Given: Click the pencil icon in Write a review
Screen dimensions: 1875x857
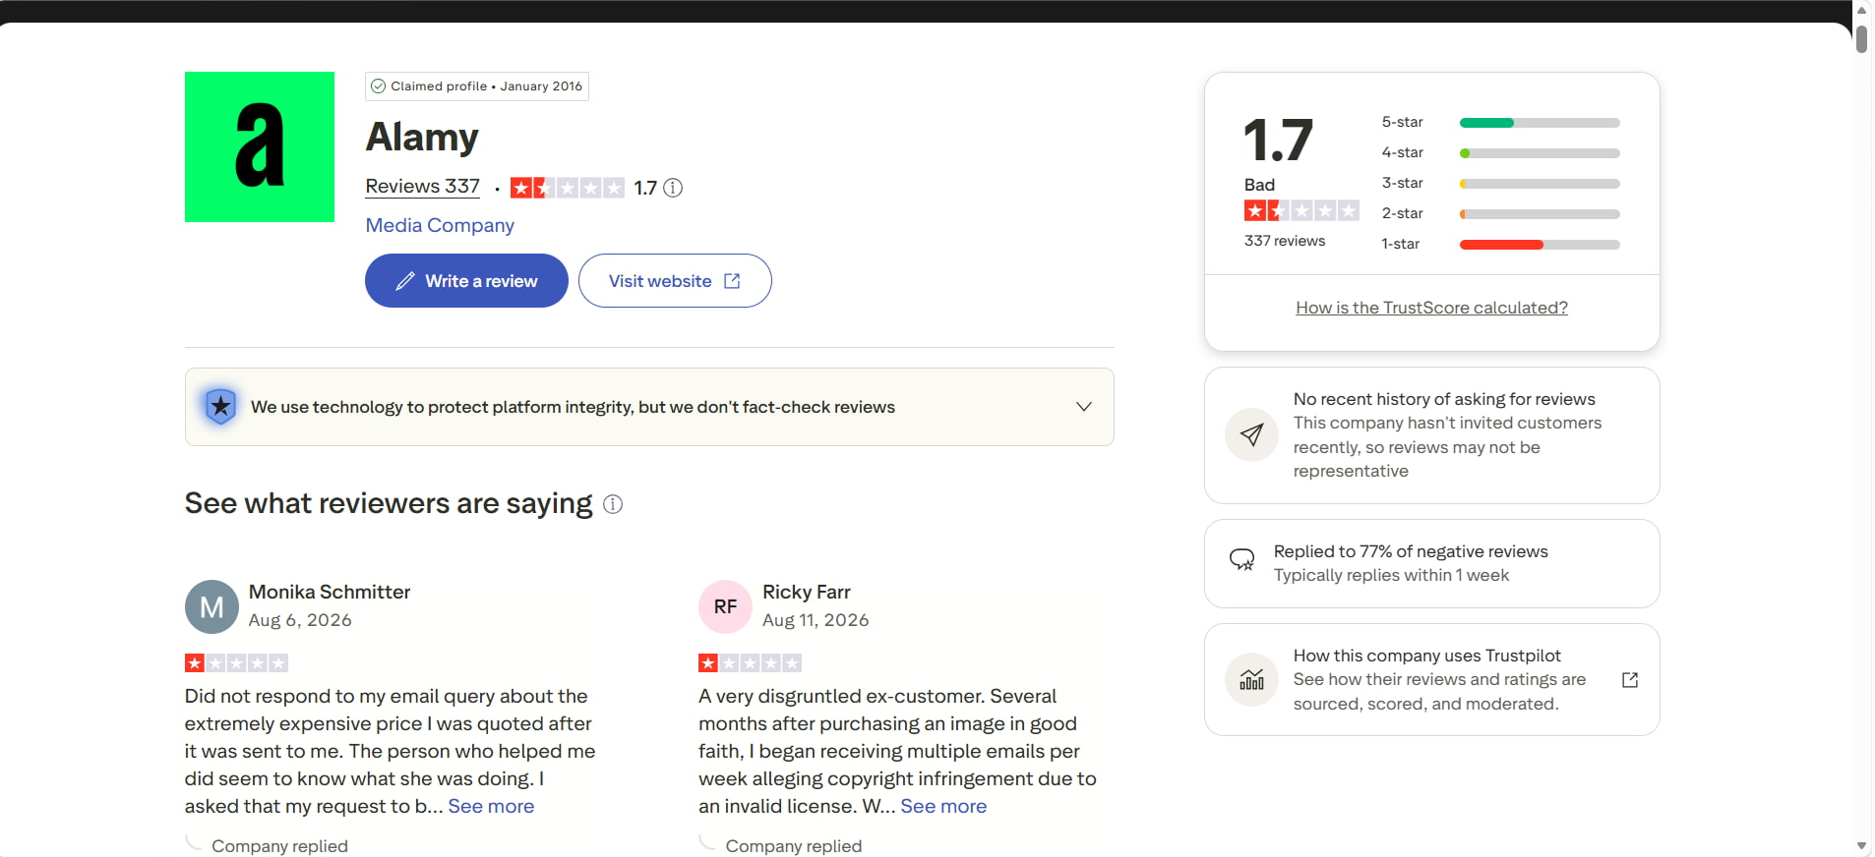Looking at the screenshot, I should tap(404, 281).
